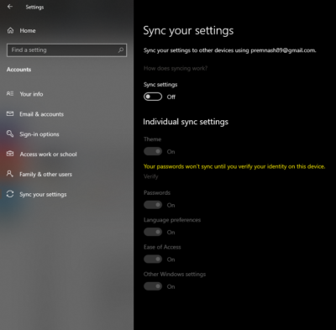Click the search magnifier icon
Viewport: 336px width, 330px height.
[121, 50]
